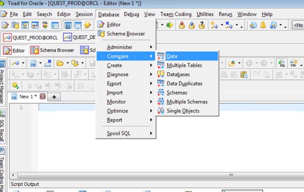The image size is (304, 192).
Task: Open the Utilities menu
Action: click(x=205, y=14)
